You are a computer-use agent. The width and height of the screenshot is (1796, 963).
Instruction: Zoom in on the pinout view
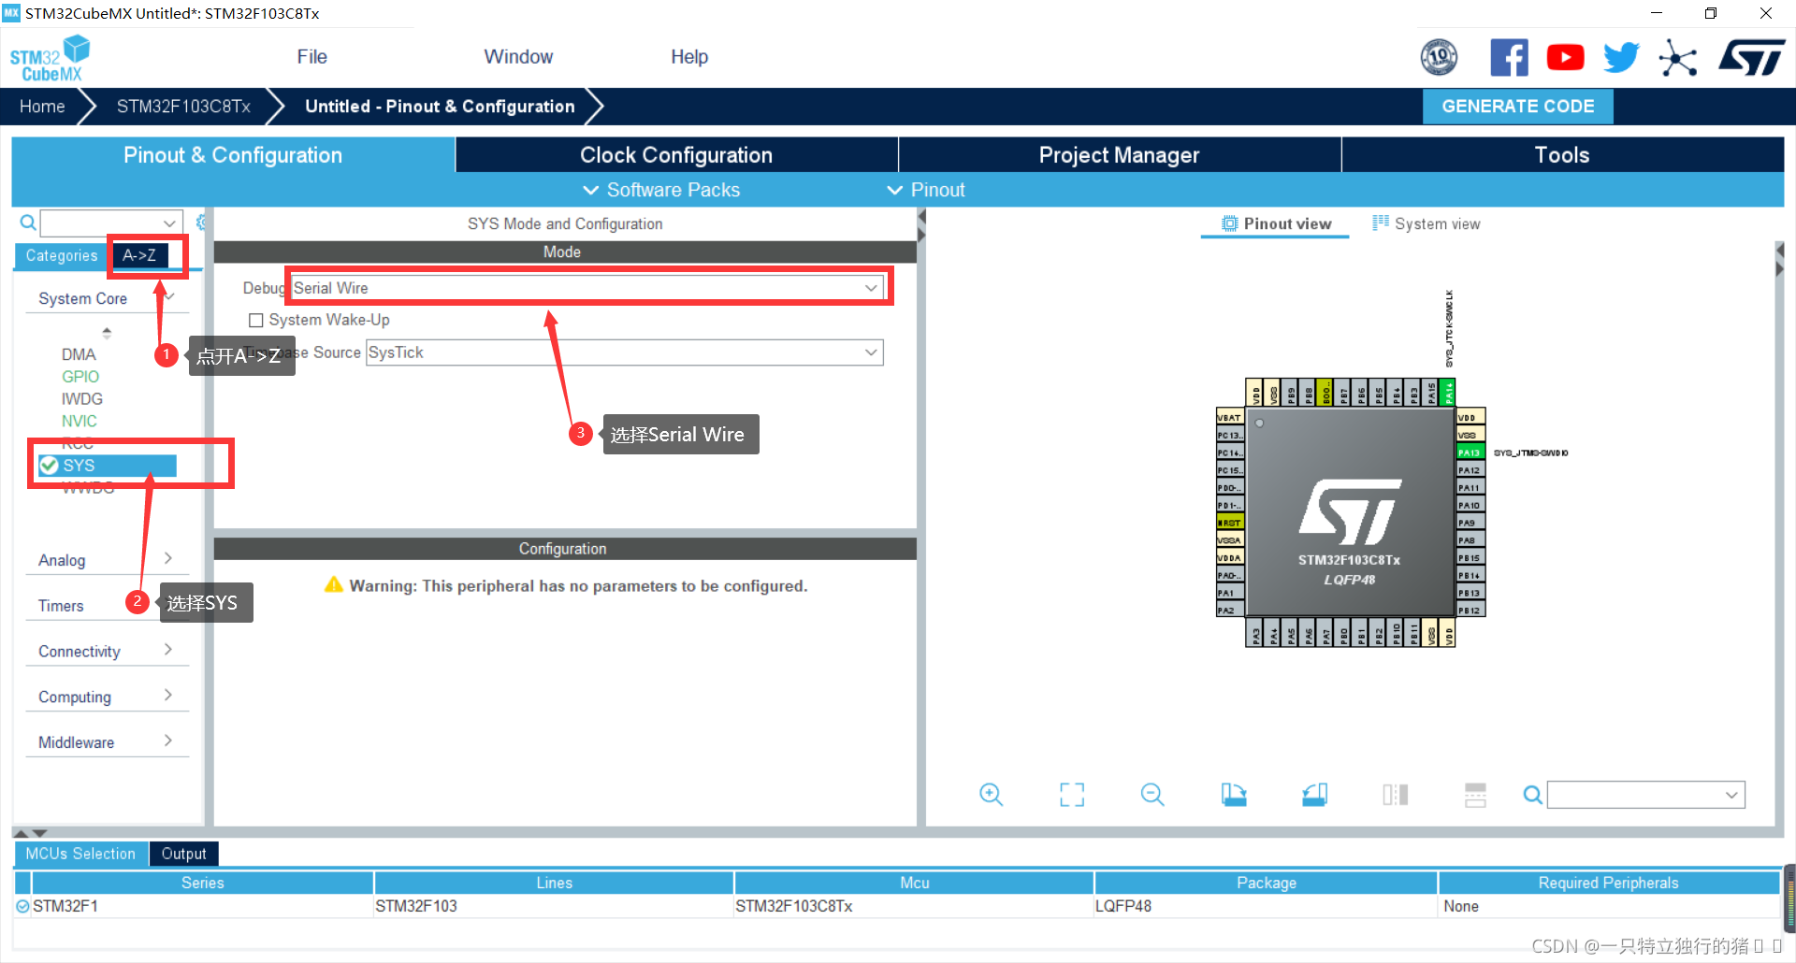click(991, 795)
